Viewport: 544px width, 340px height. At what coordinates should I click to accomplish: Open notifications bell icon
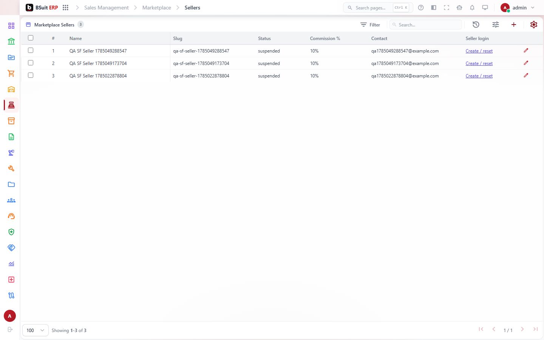[472, 8]
